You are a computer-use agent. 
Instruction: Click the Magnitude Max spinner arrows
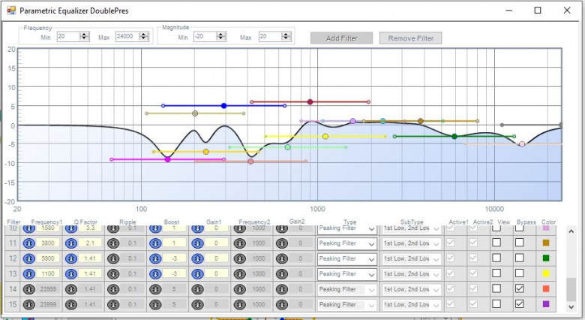tap(286, 36)
